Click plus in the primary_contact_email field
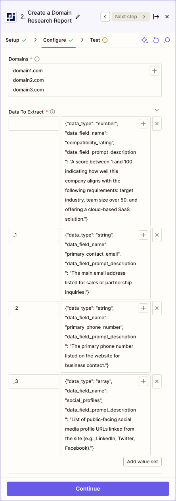 tap(143, 235)
